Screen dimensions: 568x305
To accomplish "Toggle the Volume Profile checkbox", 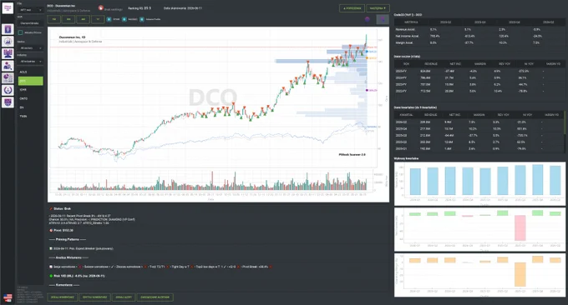I will tap(142, 19).
